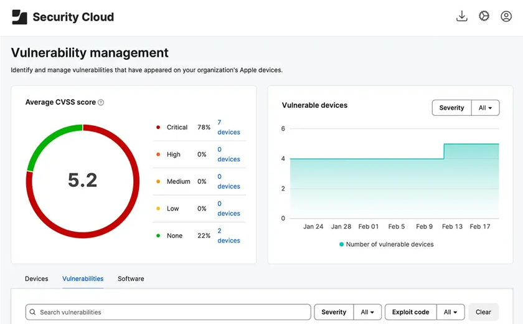
Task: Expand the Exploit code All dropdown
Action: coord(451,312)
